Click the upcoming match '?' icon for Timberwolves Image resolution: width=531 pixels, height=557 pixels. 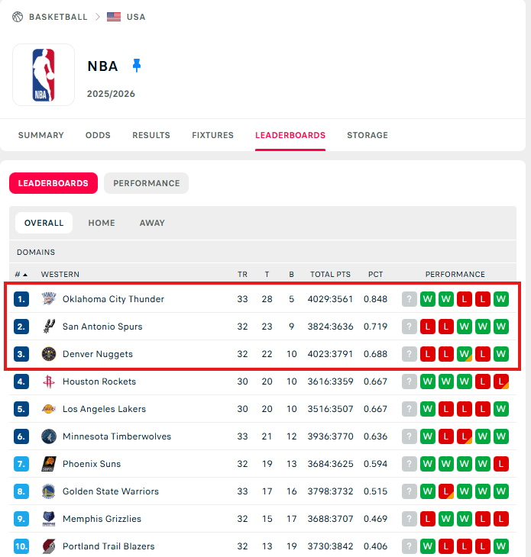click(x=410, y=436)
